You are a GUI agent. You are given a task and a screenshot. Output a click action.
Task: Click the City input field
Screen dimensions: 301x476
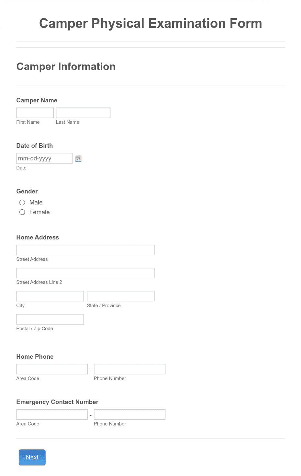point(50,296)
